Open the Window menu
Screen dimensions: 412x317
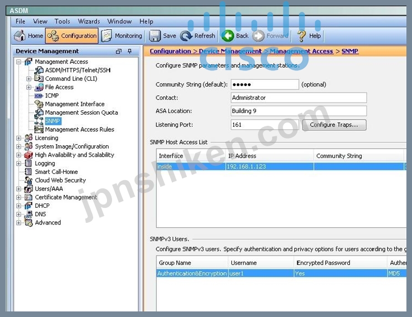coord(120,21)
